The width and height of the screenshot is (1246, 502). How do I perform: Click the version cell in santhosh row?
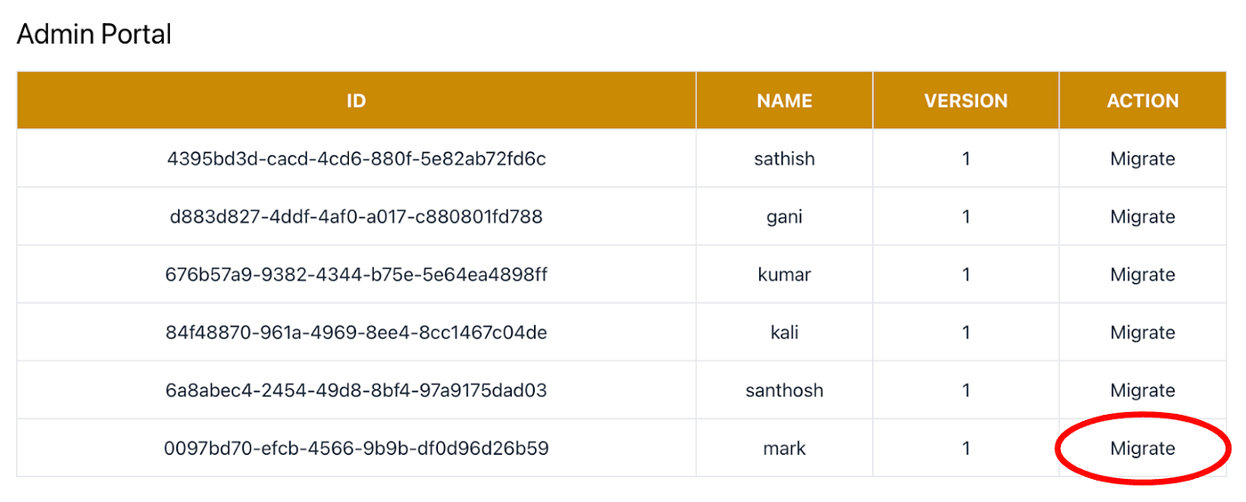pos(966,391)
